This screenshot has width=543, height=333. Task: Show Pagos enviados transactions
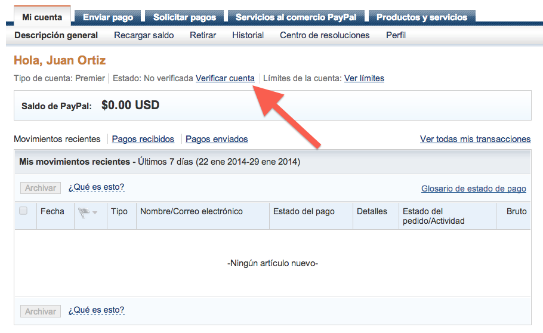tap(217, 139)
